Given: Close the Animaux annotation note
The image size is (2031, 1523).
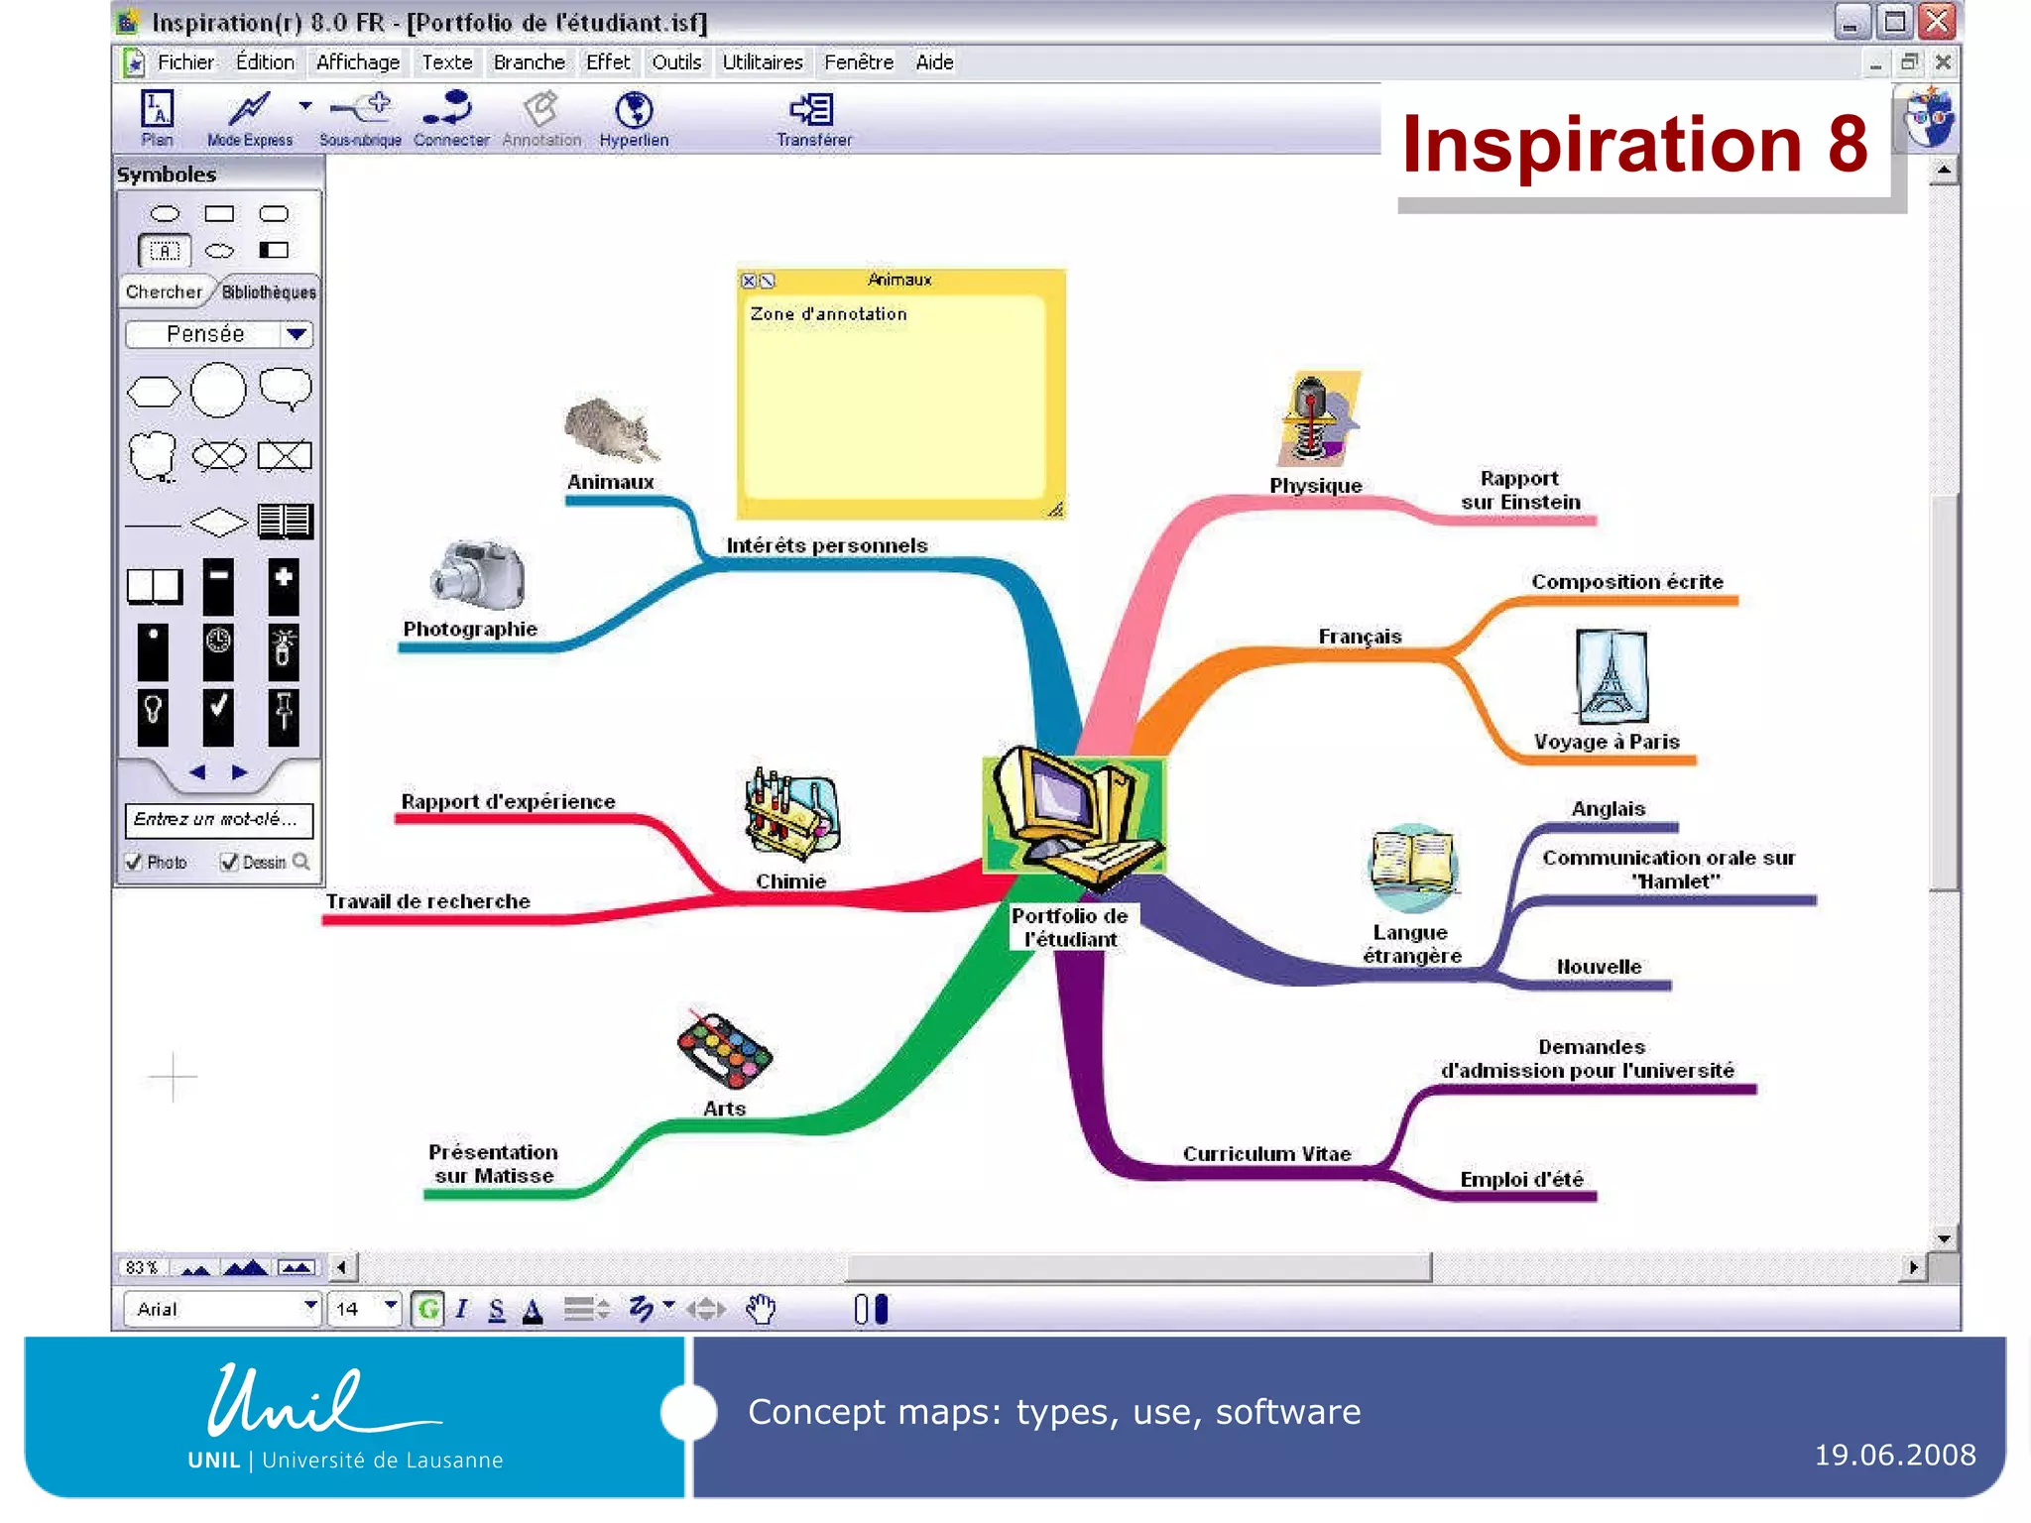Looking at the screenshot, I should pyautogui.click(x=749, y=281).
